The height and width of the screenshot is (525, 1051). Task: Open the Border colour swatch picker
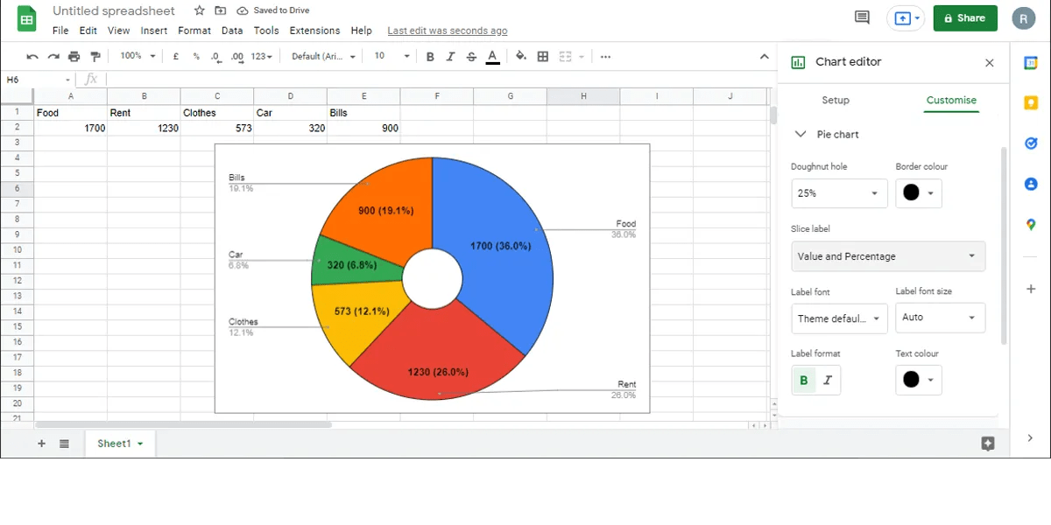(918, 192)
